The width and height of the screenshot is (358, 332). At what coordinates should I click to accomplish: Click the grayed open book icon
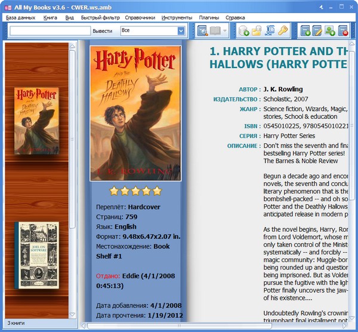(x=215, y=30)
